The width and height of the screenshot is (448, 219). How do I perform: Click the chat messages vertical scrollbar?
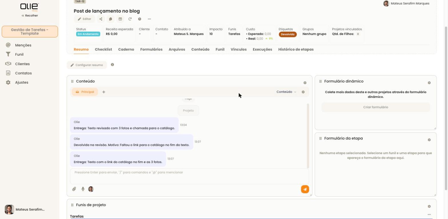[308, 136]
